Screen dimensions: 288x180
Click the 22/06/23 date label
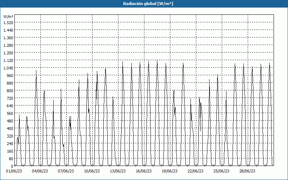point(195,171)
